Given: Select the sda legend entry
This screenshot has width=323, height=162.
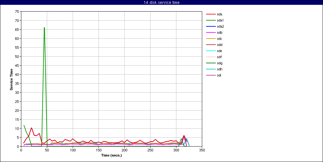Looking at the screenshot, I should coord(214,14).
